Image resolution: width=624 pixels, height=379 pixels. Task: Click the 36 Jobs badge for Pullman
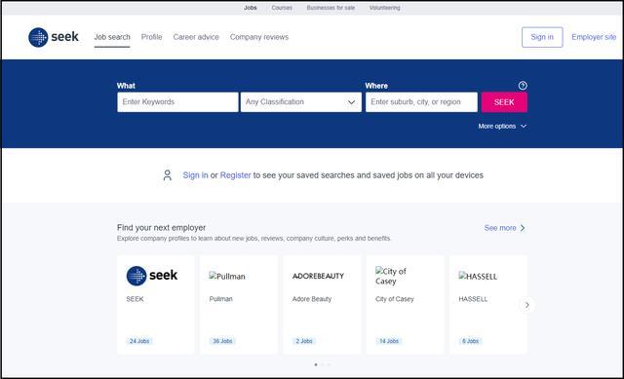[x=222, y=341]
